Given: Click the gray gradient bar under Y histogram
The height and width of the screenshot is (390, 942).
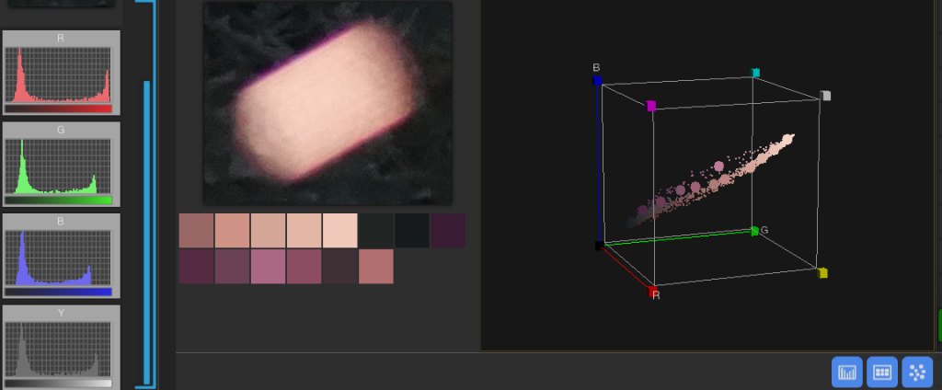Looking at the screenshot, I should [58, 384].
